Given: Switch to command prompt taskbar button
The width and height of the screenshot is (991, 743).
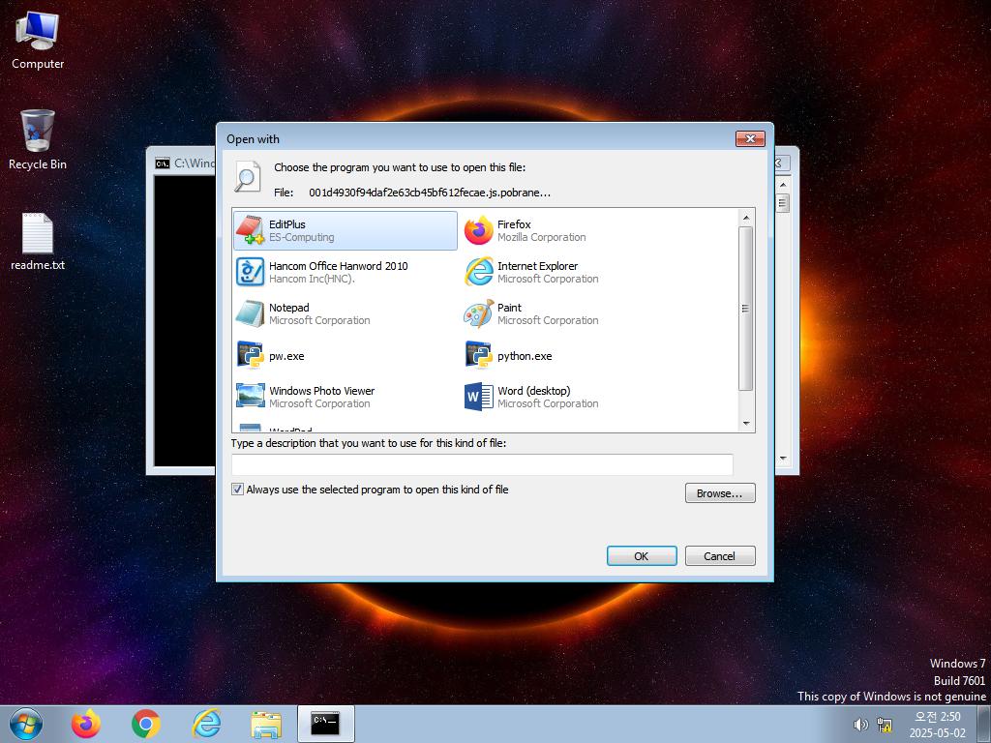Looking at the screenshot, I should (325, 724).
